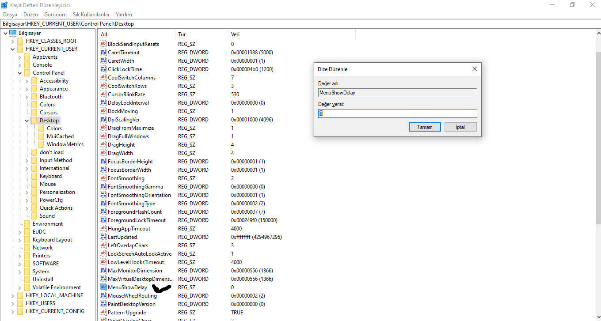The image size is (601, 321).
Task: Open the Düzen menu
Action: 31,15
